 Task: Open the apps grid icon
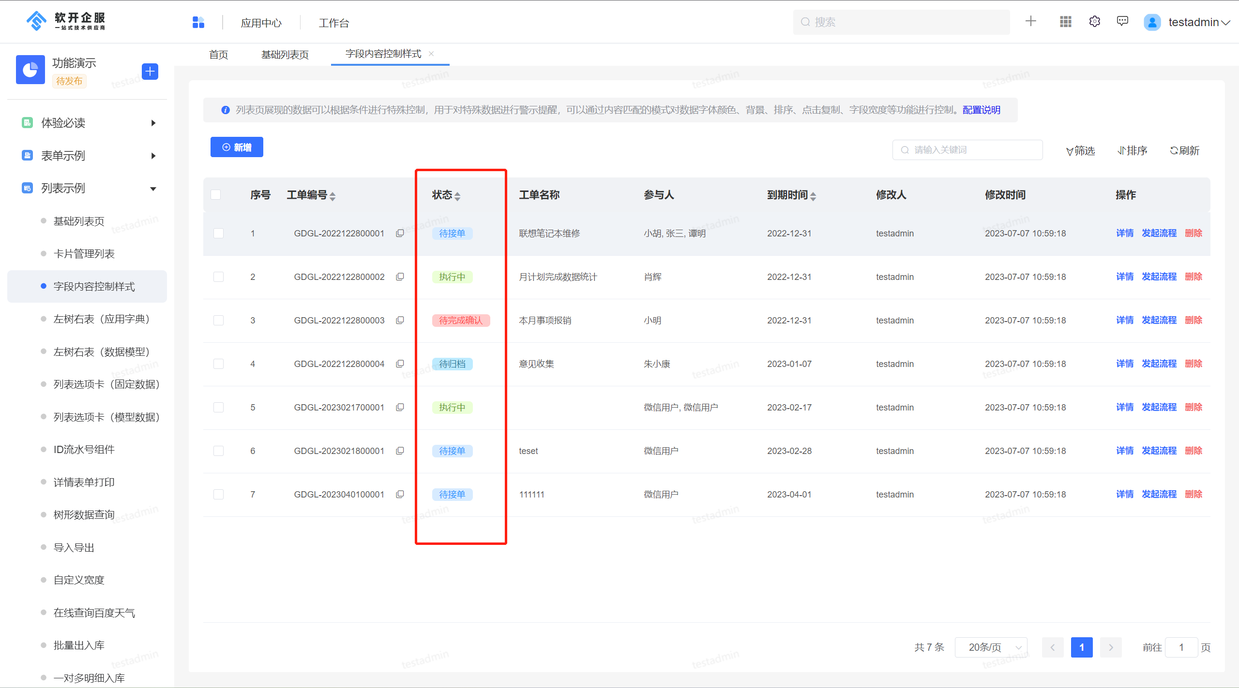coord(1065,21)
